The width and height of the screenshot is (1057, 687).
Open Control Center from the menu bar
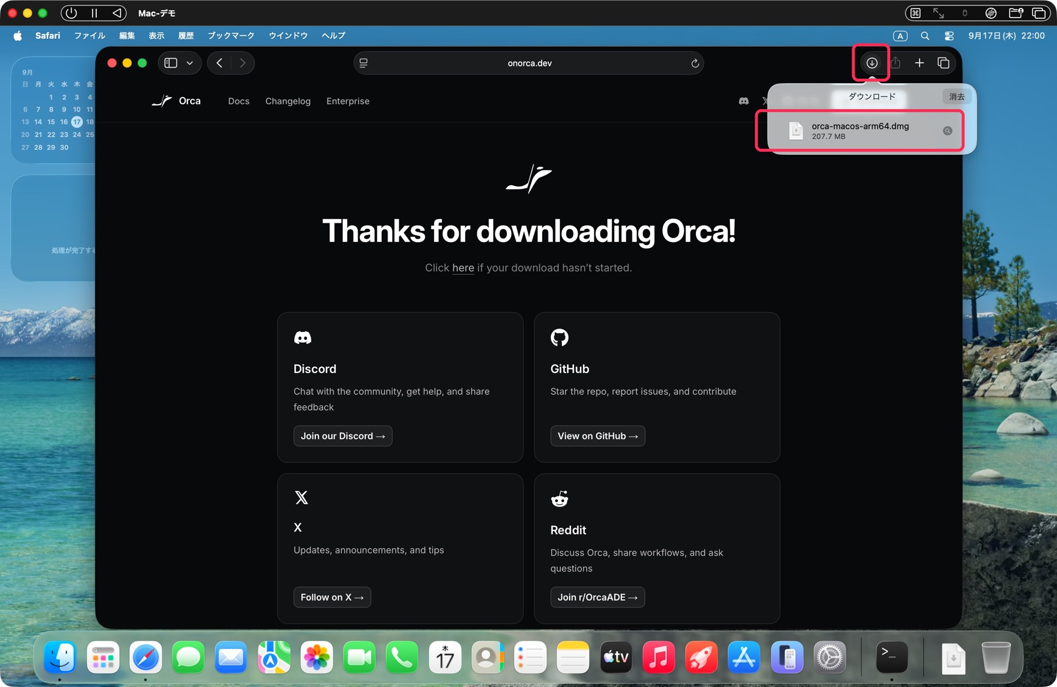949,36
